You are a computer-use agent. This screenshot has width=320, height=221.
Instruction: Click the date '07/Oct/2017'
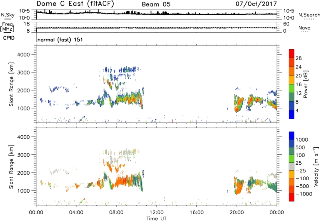pos(256,4)
